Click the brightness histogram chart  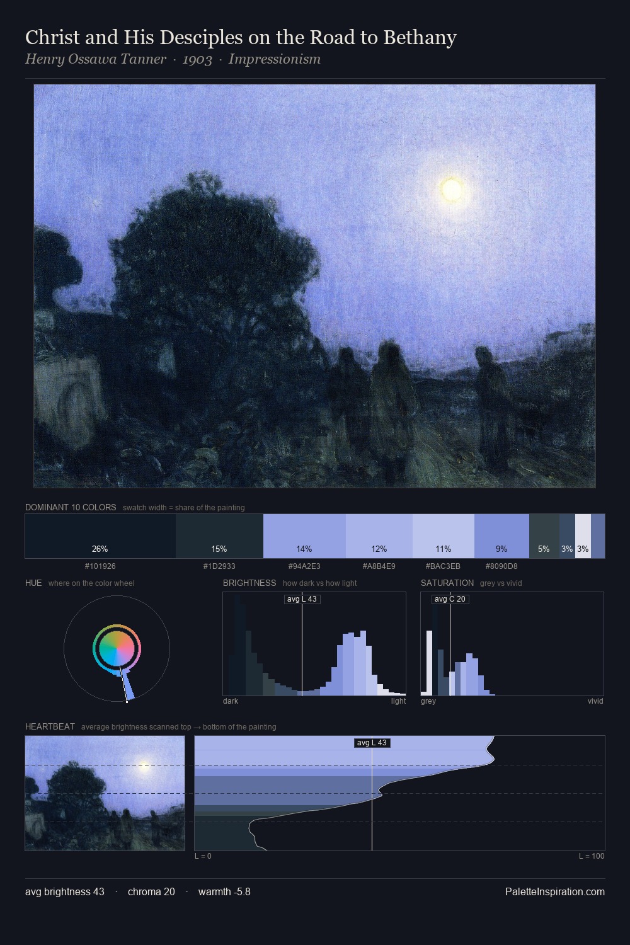314,644
